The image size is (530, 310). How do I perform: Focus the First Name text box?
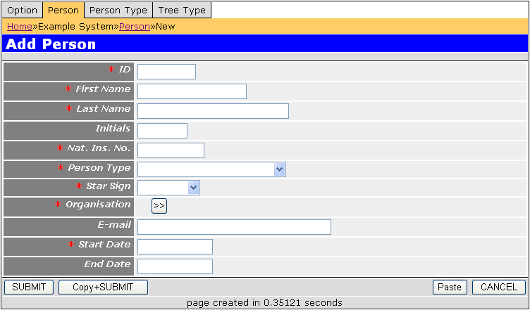192,91
